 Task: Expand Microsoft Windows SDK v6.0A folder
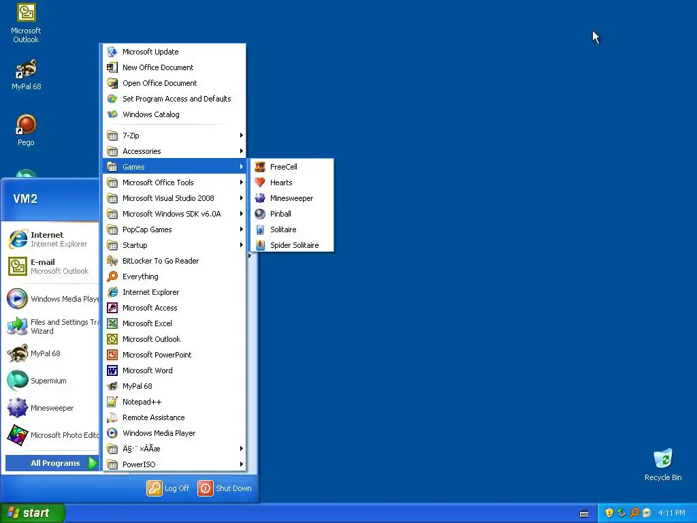[174, 214]
